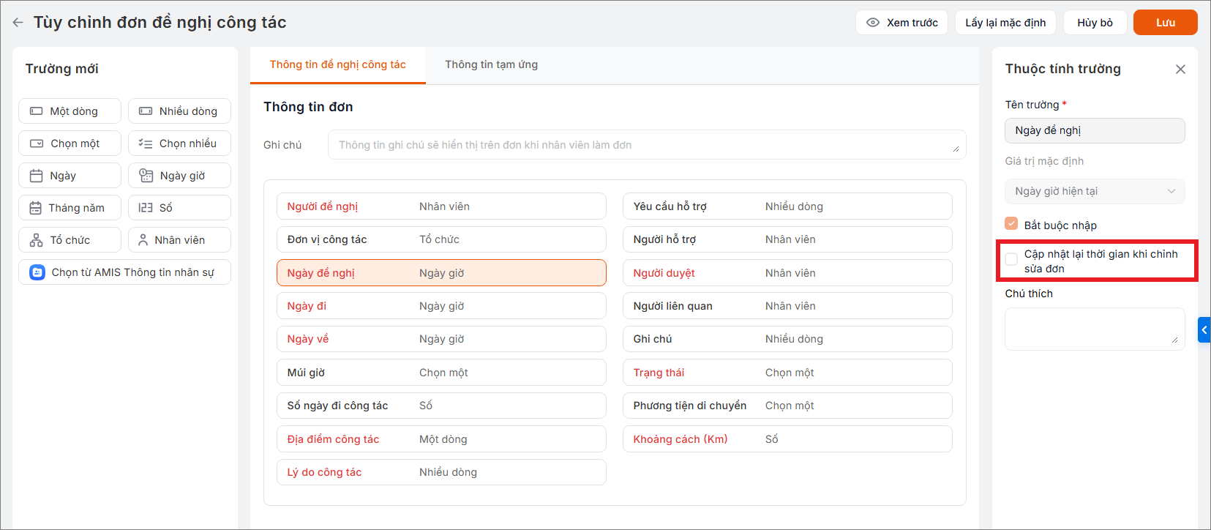This screenshot has width=1211, height=530.
Task: Add a Nhiều dòng field
Action: click(179, 111)
